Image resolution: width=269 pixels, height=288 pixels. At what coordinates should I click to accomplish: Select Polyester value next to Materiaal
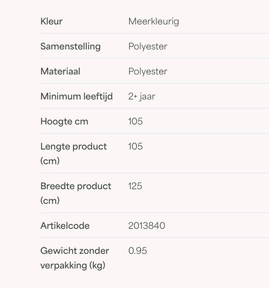click(x=148, y=72)
